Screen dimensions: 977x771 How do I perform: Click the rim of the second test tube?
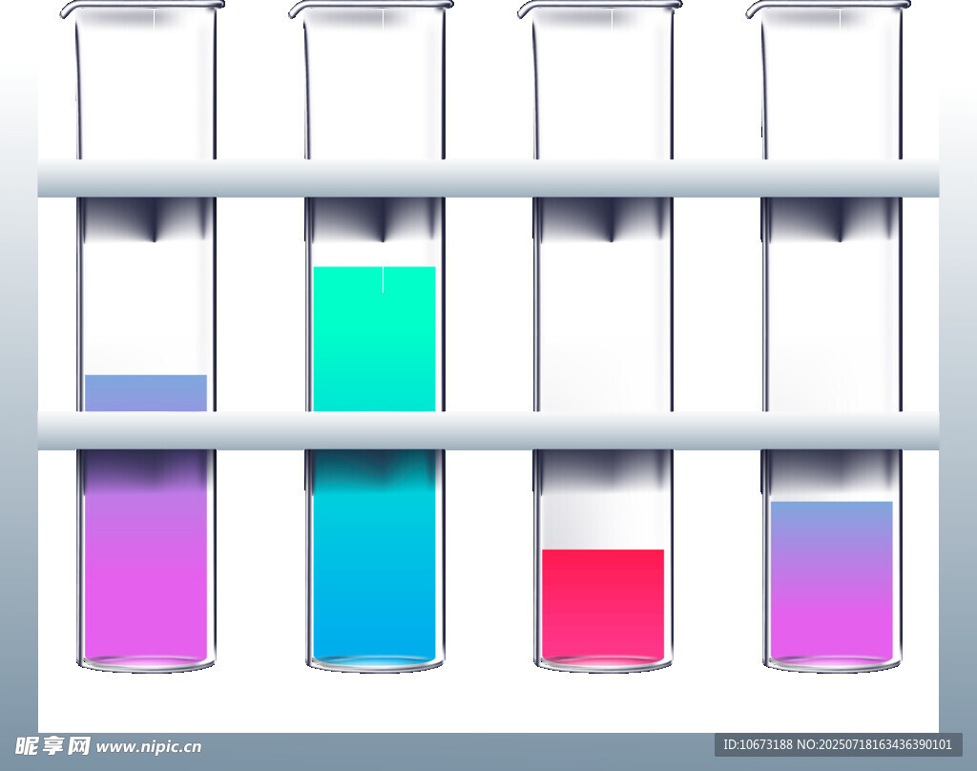click(x=372, y=8)
